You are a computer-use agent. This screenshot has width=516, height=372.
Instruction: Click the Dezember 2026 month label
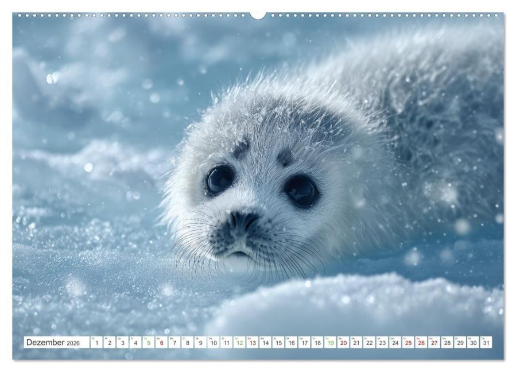pyautogui.click(x=53, y=342)
